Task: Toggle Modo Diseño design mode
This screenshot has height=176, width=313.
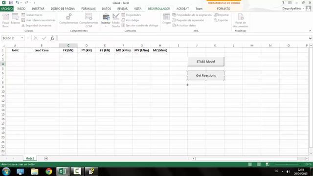Action: click(116, 21)
